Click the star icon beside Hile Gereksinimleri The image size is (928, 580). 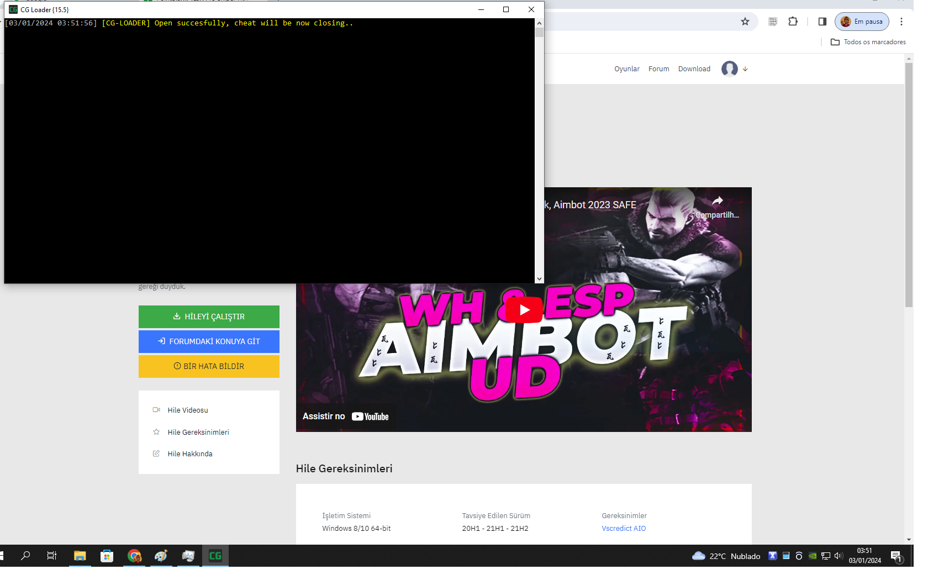pyautogui.click(x=156, y=432)
